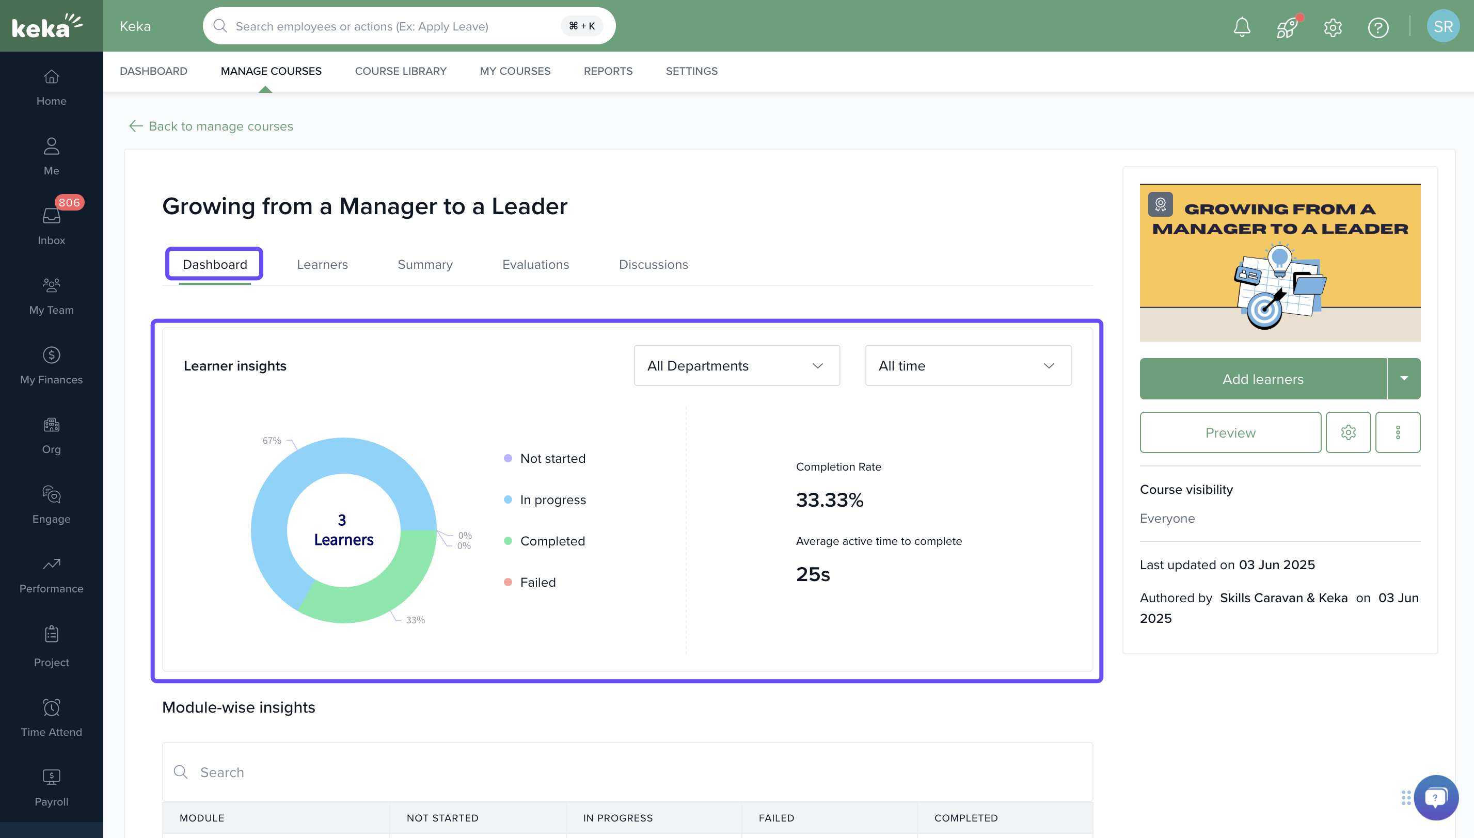The width and height of the screenshot is (1474, 838).
Task: Open the COURSE LIBRARY menu tab
Action: [400, 71]
